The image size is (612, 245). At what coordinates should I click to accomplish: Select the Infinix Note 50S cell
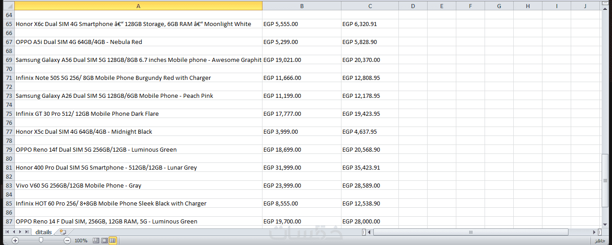click(x=138, y=78)
